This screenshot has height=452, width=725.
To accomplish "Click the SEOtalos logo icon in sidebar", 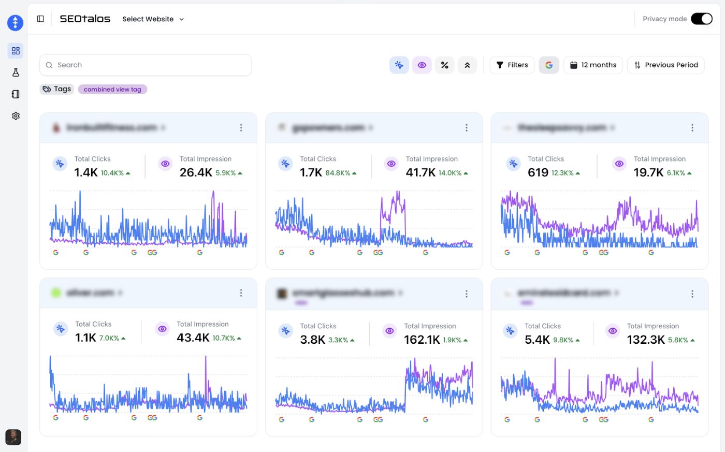I will (x=15, y=23).
